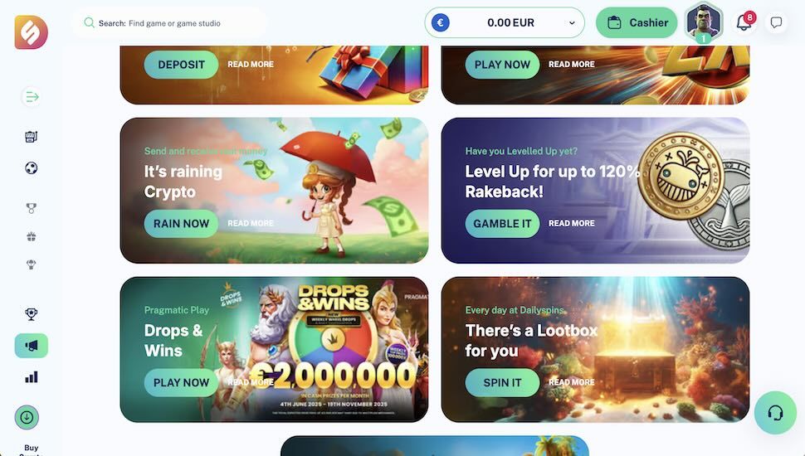Click READ MORE on Lootbox banner
This screenshot has width=805, height=456.
point(572,382)
